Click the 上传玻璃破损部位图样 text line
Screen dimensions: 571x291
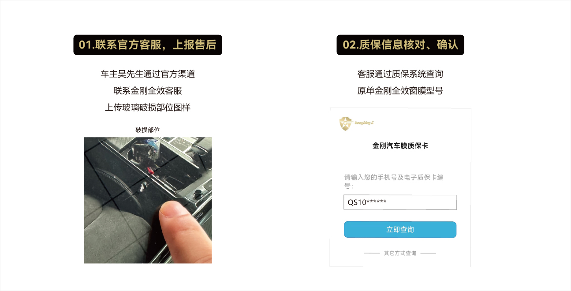148,108
